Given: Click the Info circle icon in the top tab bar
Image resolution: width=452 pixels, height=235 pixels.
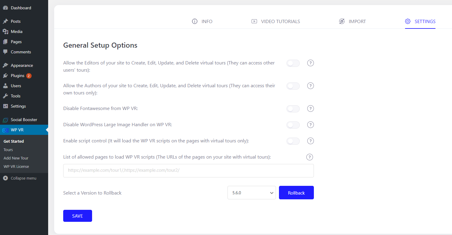Looking at the screenshot, I should pos(195,21).
